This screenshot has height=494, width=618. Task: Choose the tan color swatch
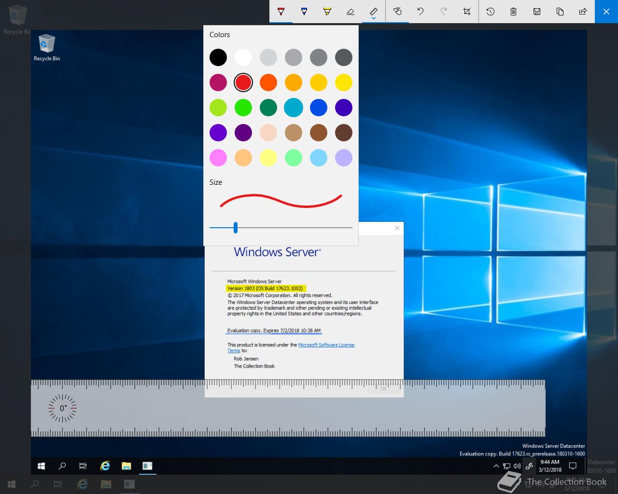point(294,133)
